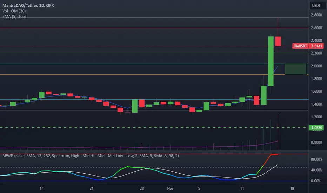
Task: Click the date label 14 on time axis
Action: click(41, 188)
